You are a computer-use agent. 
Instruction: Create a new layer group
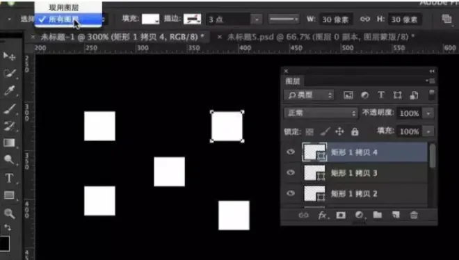coord(378,215)
